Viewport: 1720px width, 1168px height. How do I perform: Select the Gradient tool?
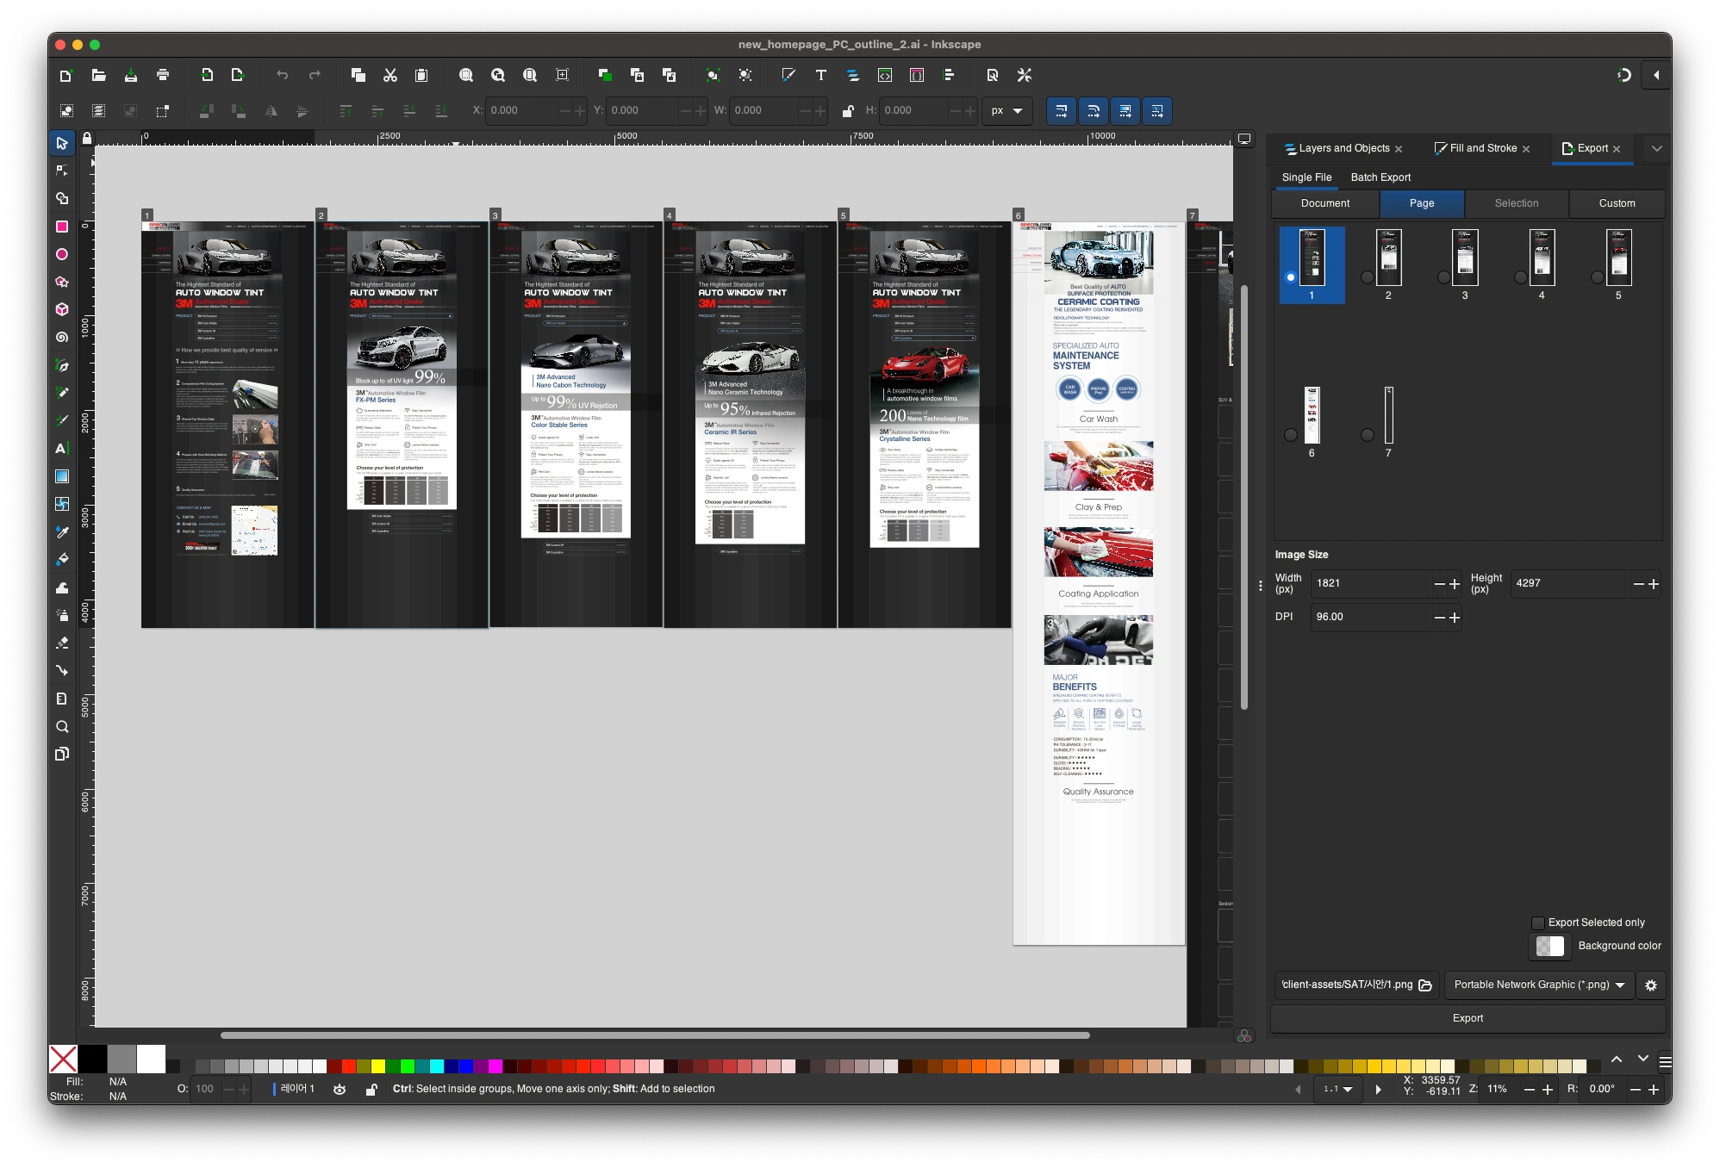(x=62, y=476)
